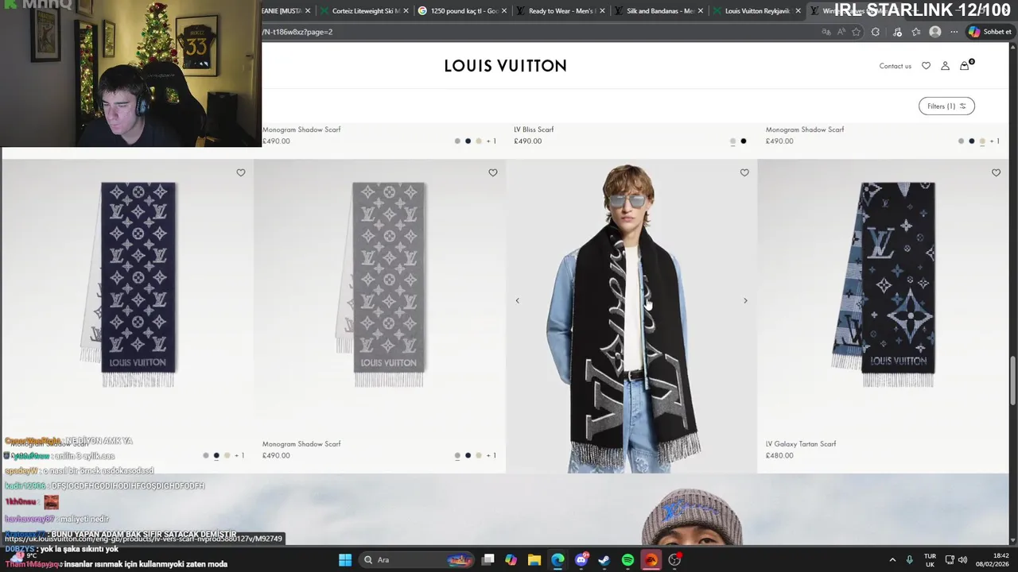Image resolution: width=1018 pixels, height=572 pixels.
Task: Select the black swatch of LV Bliss Scarf
Action: click(744, 141)
